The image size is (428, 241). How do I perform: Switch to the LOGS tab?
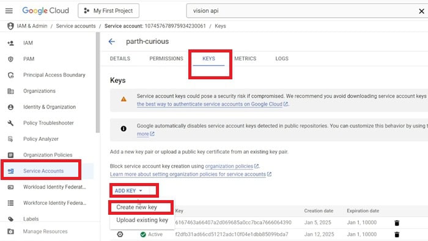coord(282,59)
